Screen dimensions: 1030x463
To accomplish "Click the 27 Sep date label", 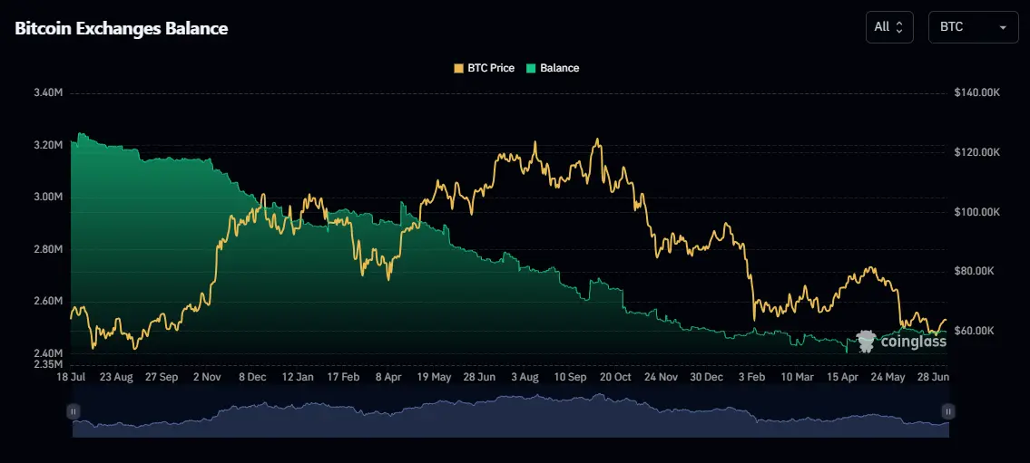I will (x=162, y=378).
